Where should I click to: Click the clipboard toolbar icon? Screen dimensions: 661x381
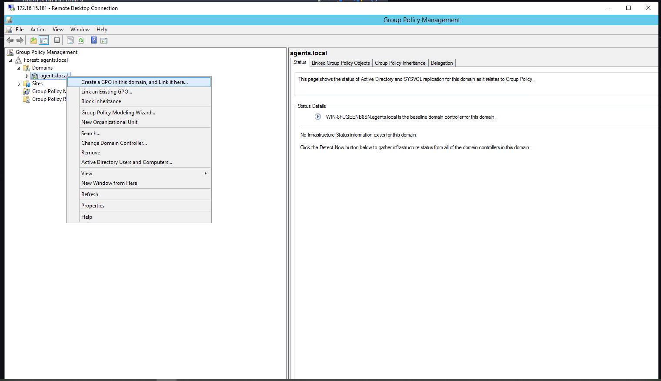point(57,40)
